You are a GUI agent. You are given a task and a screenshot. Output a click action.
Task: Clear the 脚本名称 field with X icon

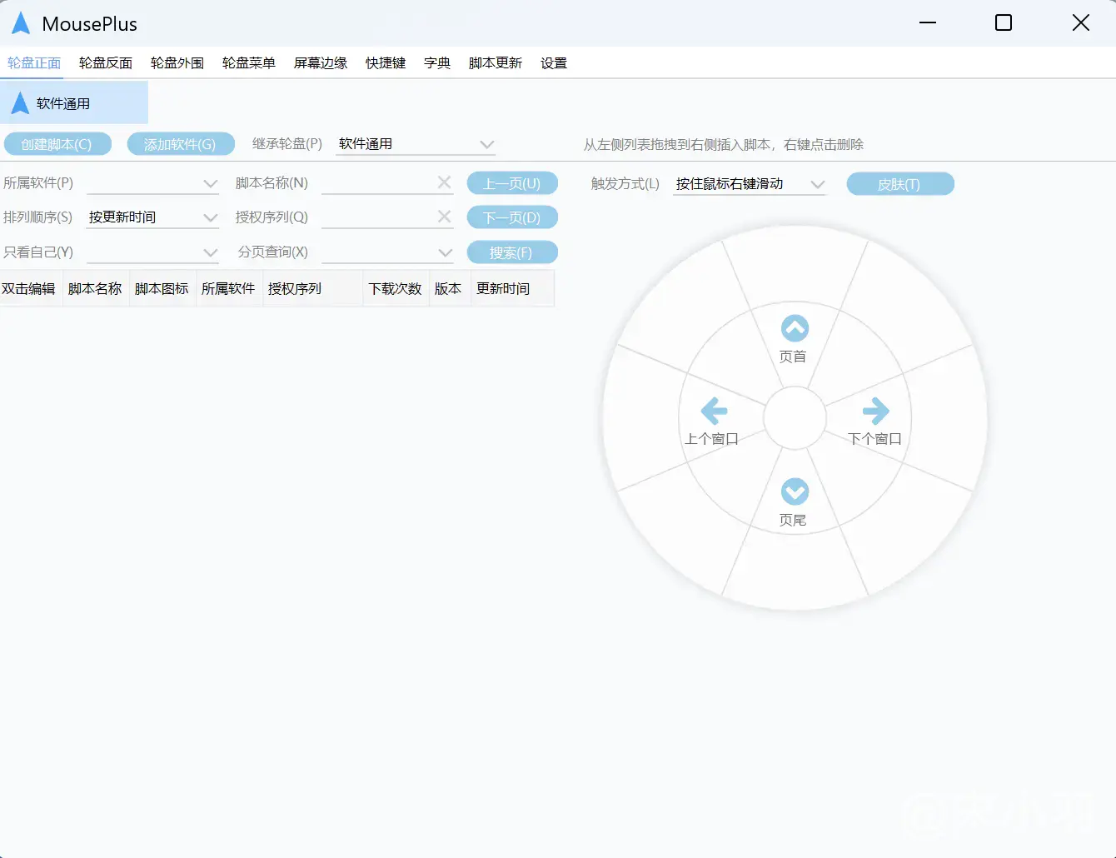point(444,182)
